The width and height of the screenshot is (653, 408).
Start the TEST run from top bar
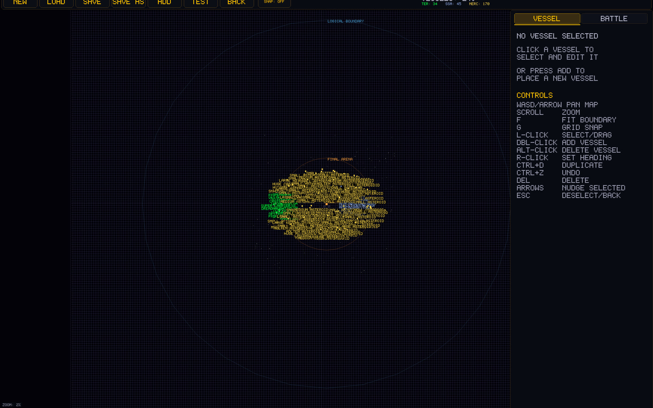pyautogui.click(x=201, y=3)
